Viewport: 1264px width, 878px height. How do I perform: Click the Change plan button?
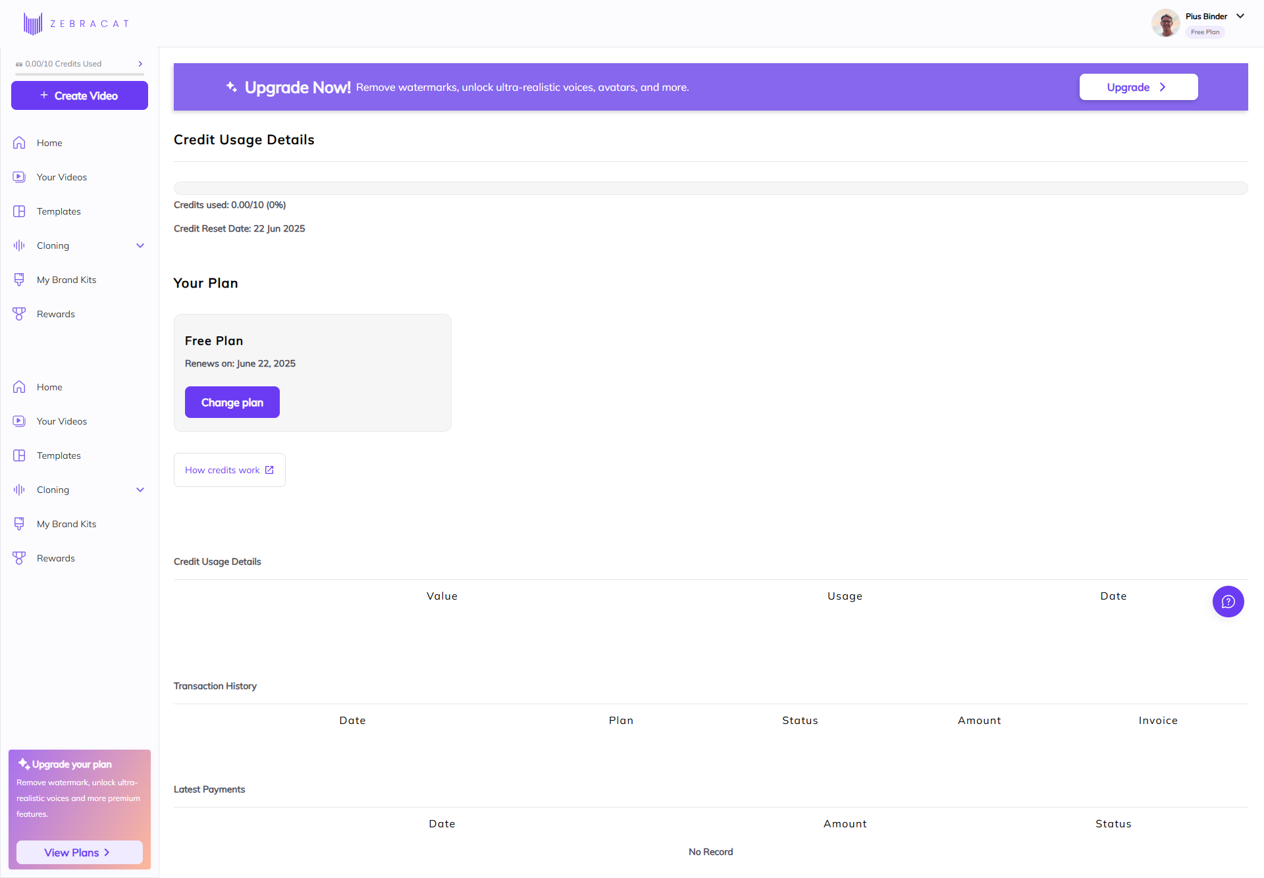coord(232,402)
